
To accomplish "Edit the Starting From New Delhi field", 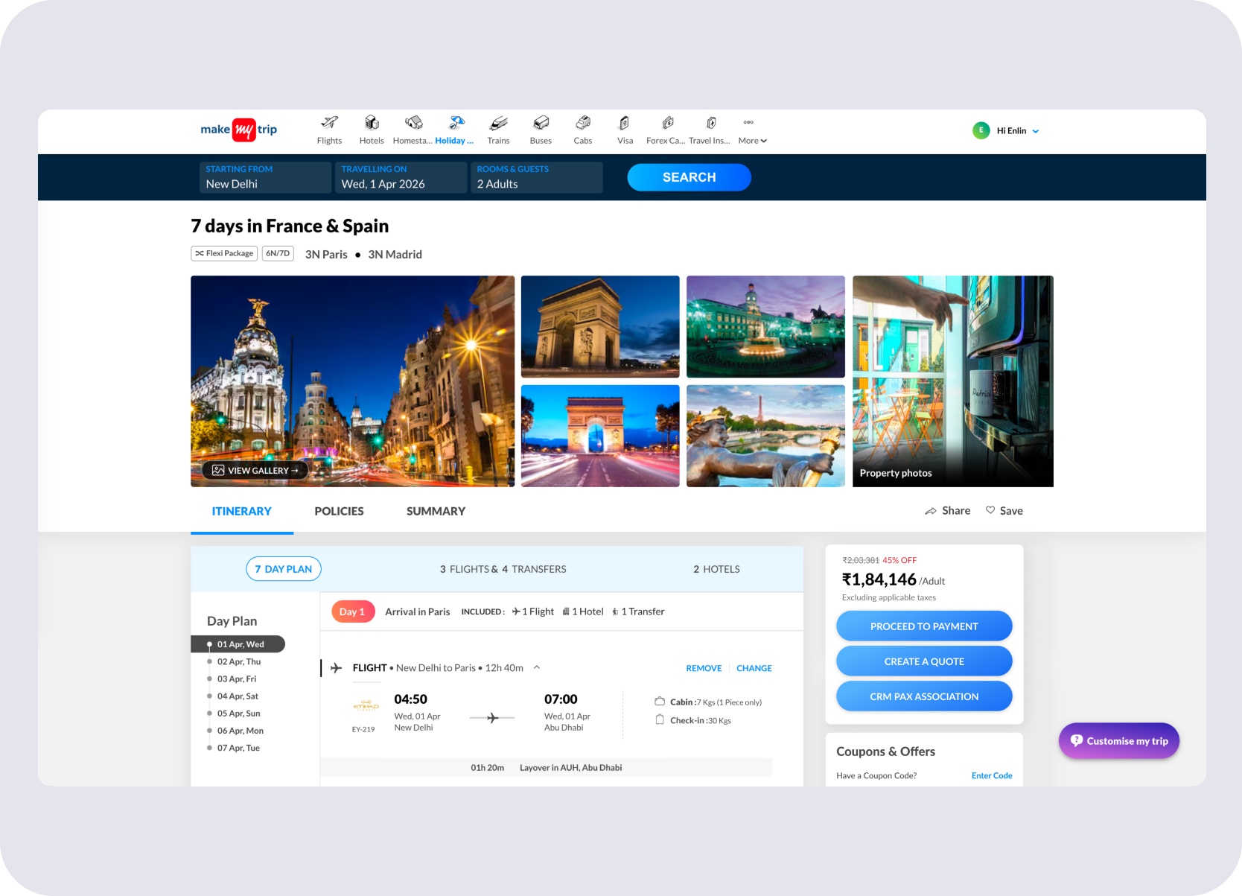I will (265, 177).
